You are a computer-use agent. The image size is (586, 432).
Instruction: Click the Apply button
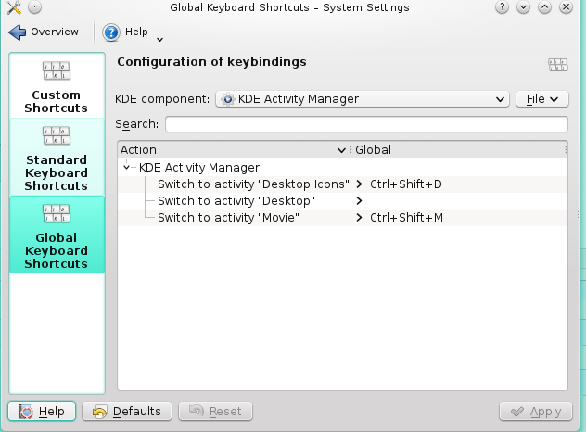(536, 412)
